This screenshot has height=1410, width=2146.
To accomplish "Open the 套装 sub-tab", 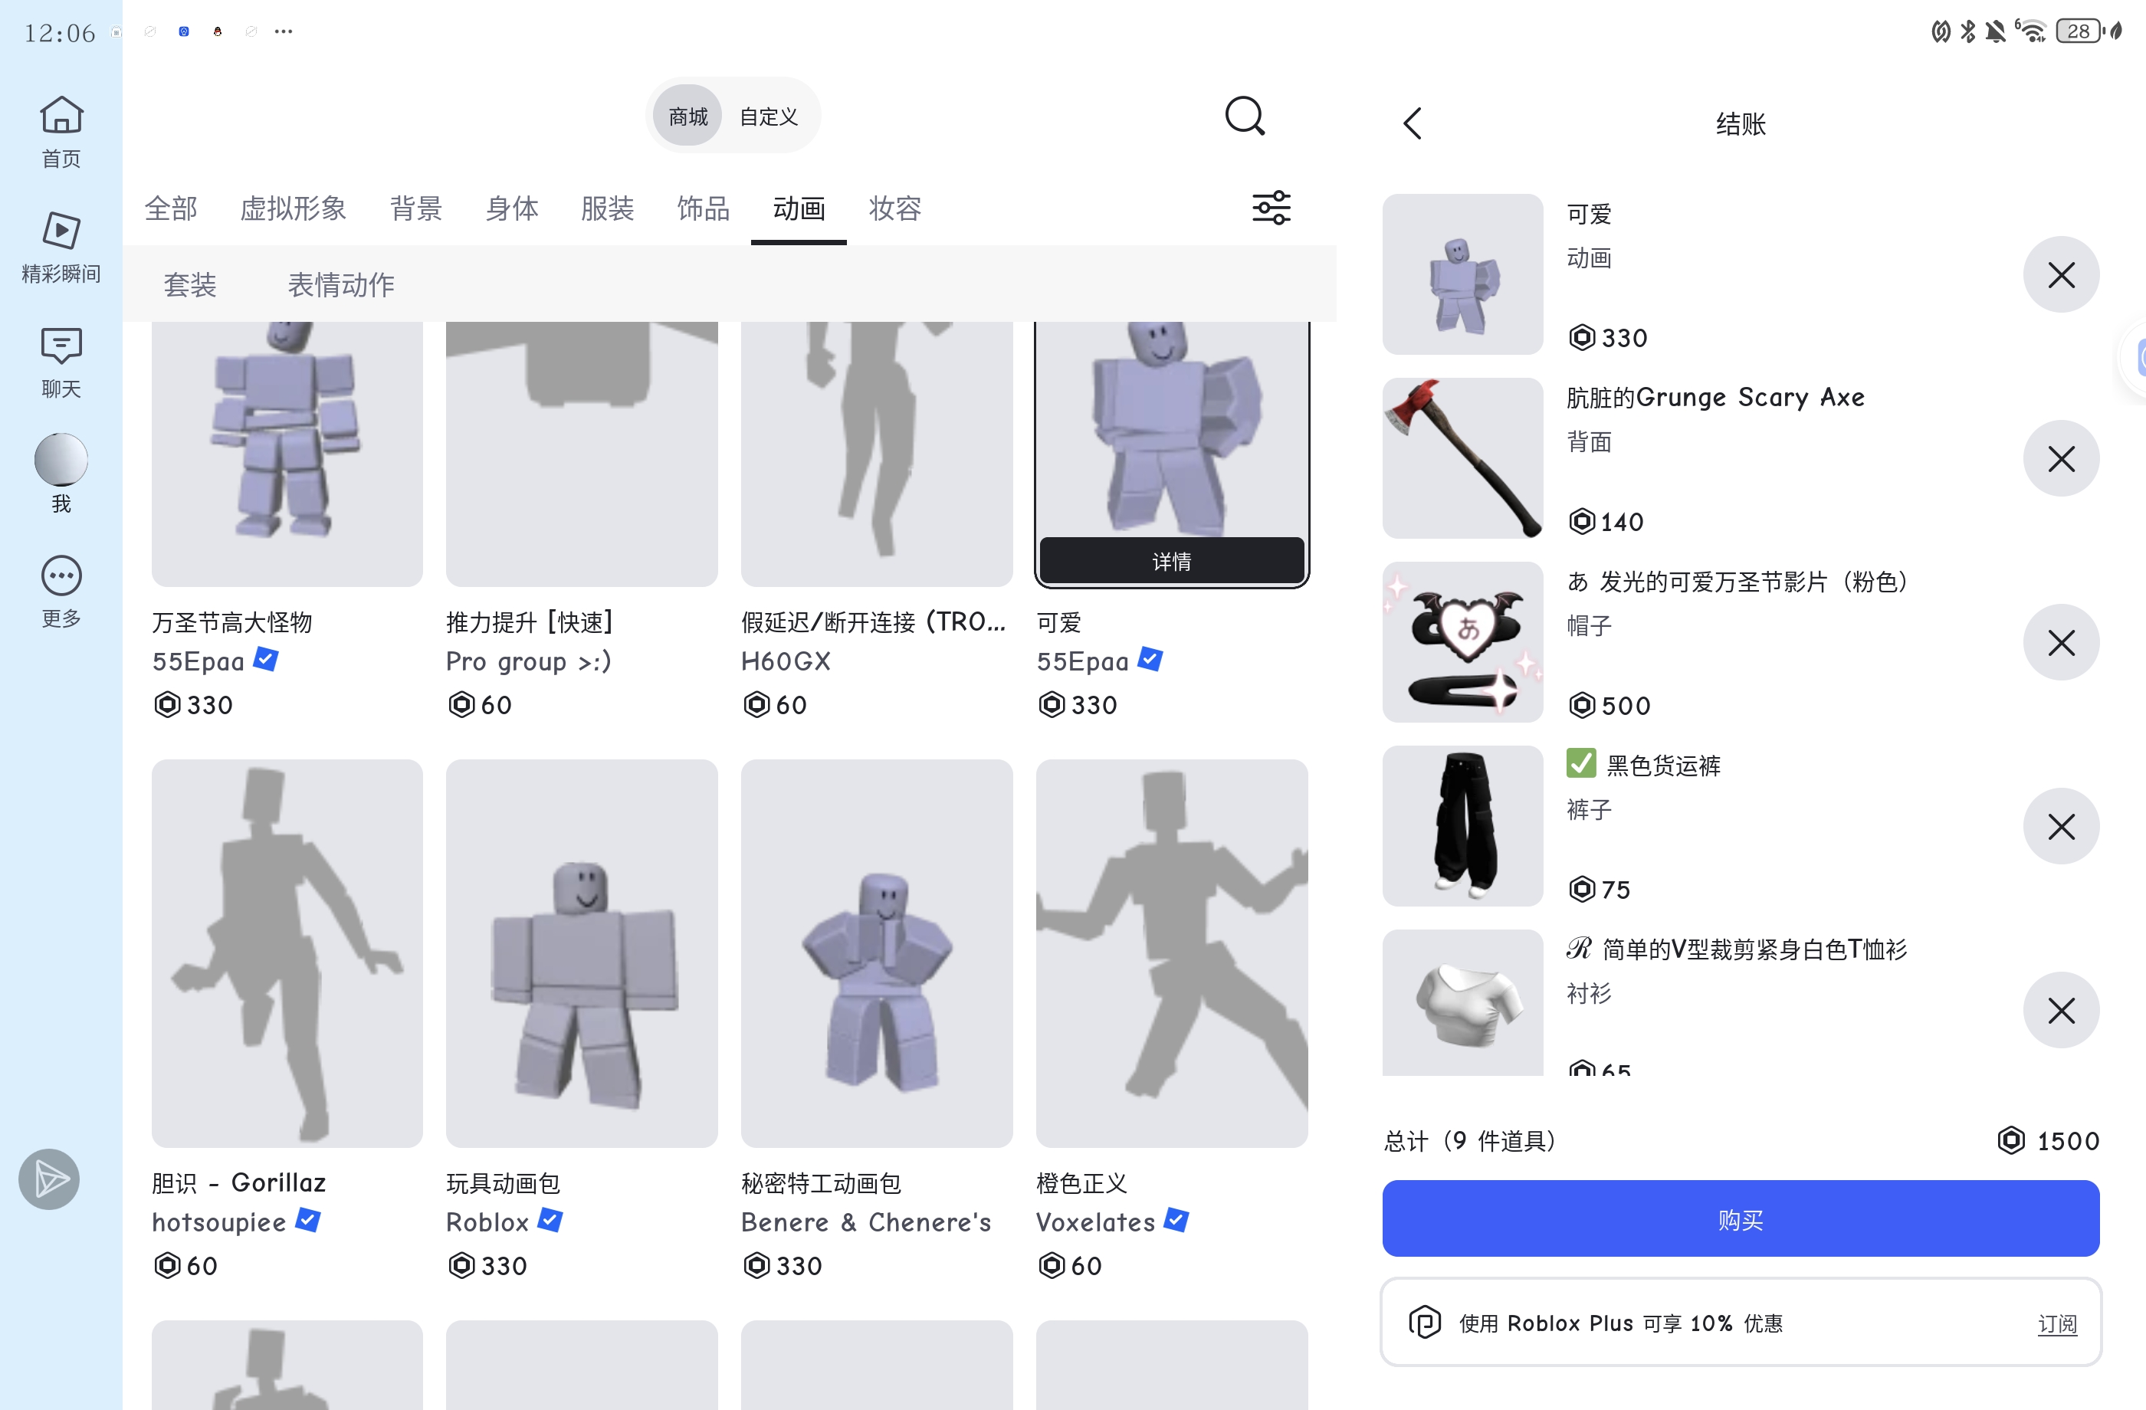I will [189, 285].
